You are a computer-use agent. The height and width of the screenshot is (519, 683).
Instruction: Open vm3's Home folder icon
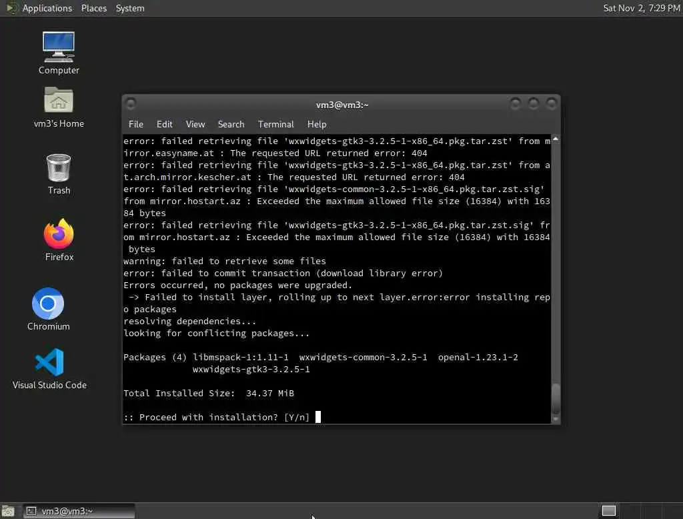(x=59, y=107)
